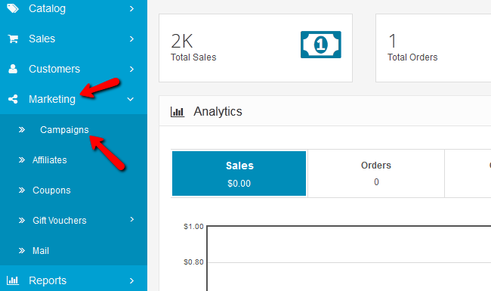Click the double-chevron icon beside Campaigns
Viewport: 491px width, 291px height.
click(x=22, y=130)
